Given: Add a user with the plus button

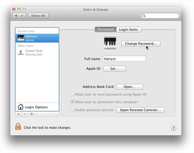Looking at the screenshot, I should tap(19, 114).
